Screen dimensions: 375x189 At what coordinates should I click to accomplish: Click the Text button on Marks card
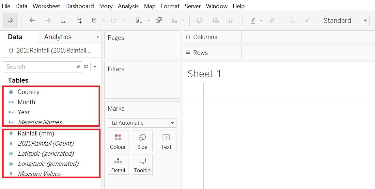166,141
